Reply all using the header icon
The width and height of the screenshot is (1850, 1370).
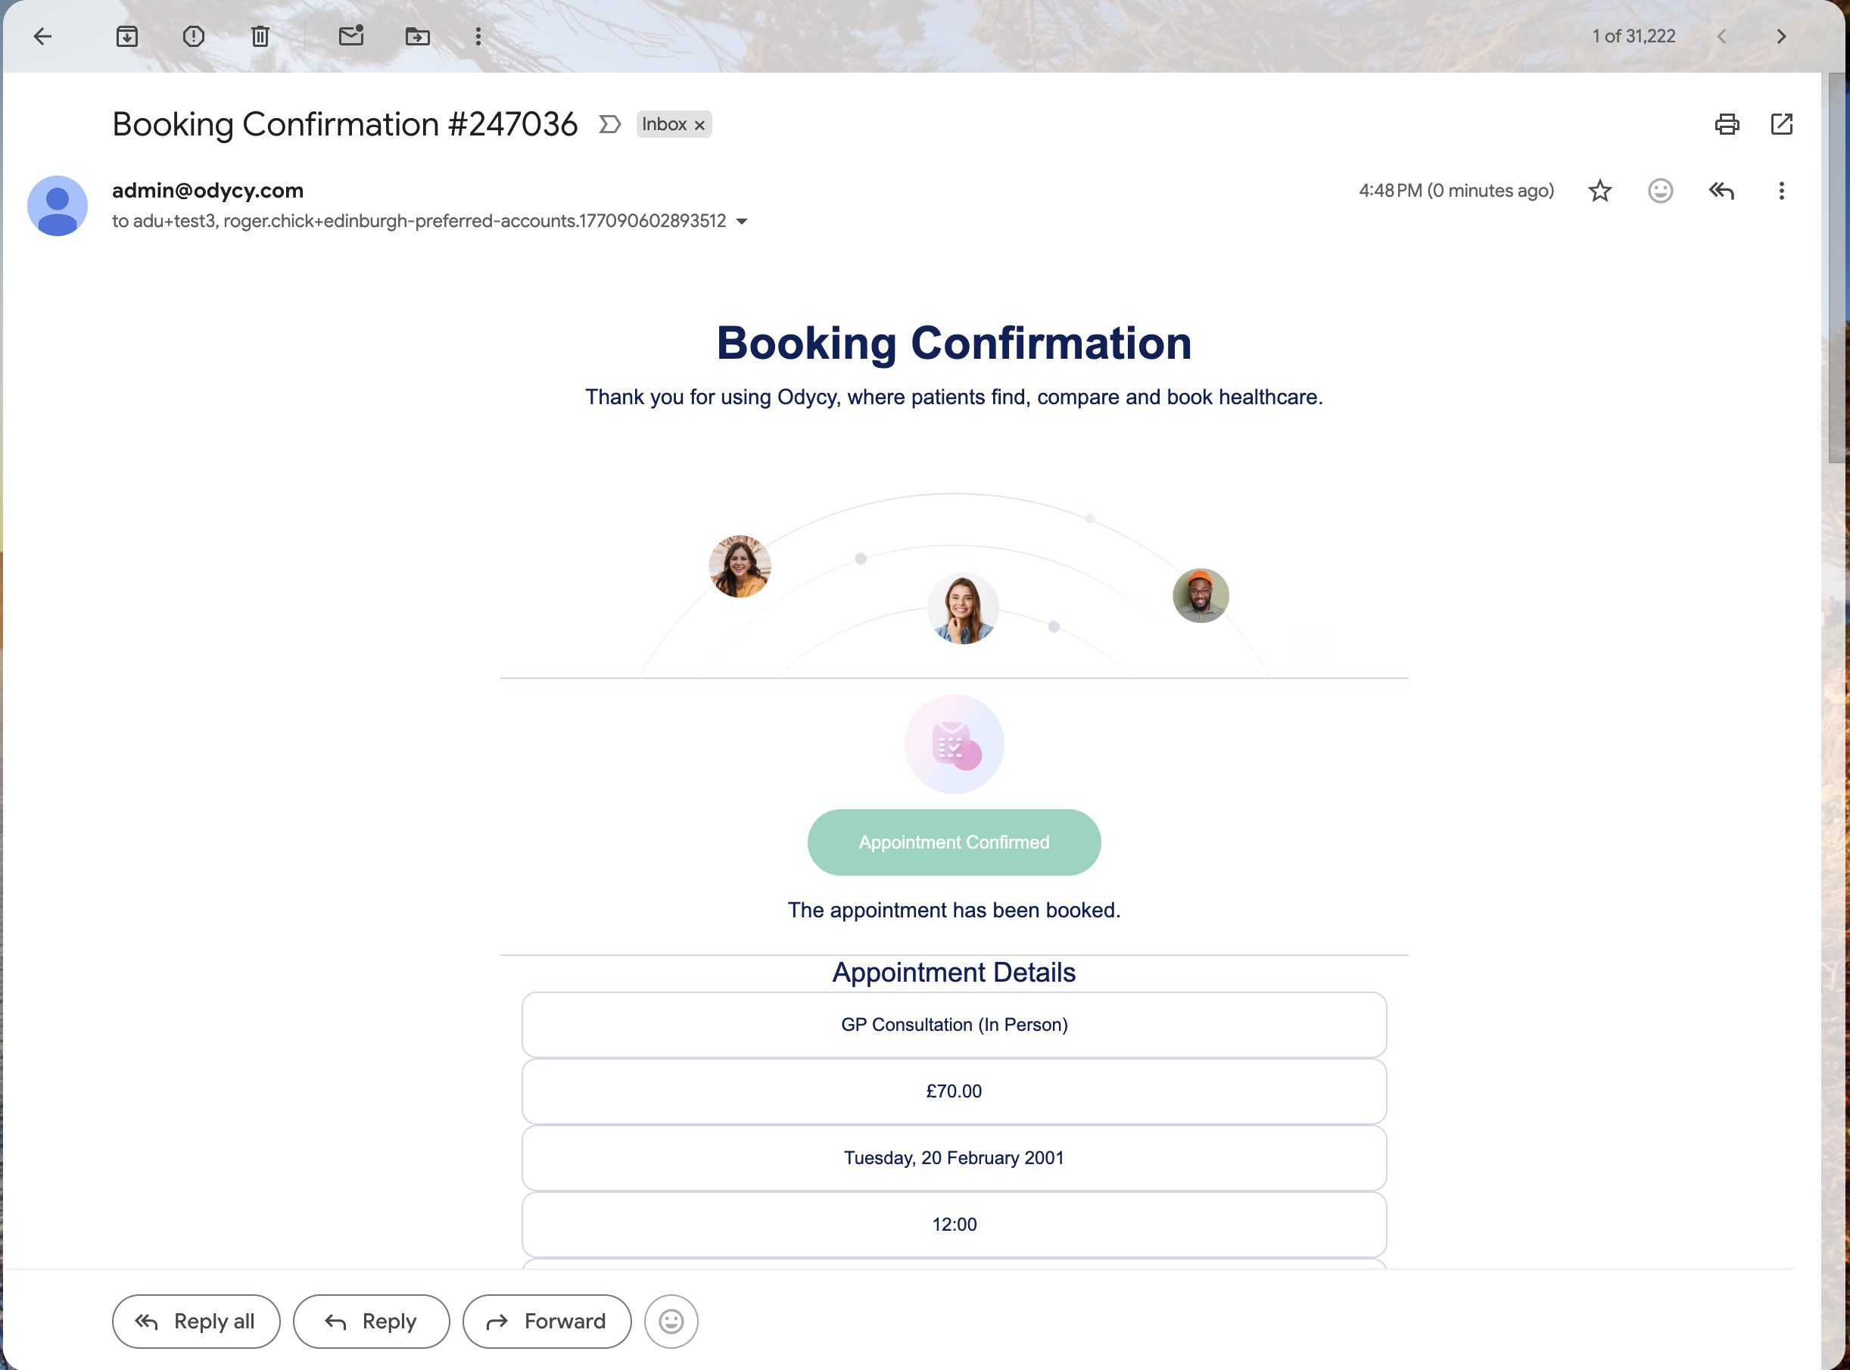[x=1720, y=191]
